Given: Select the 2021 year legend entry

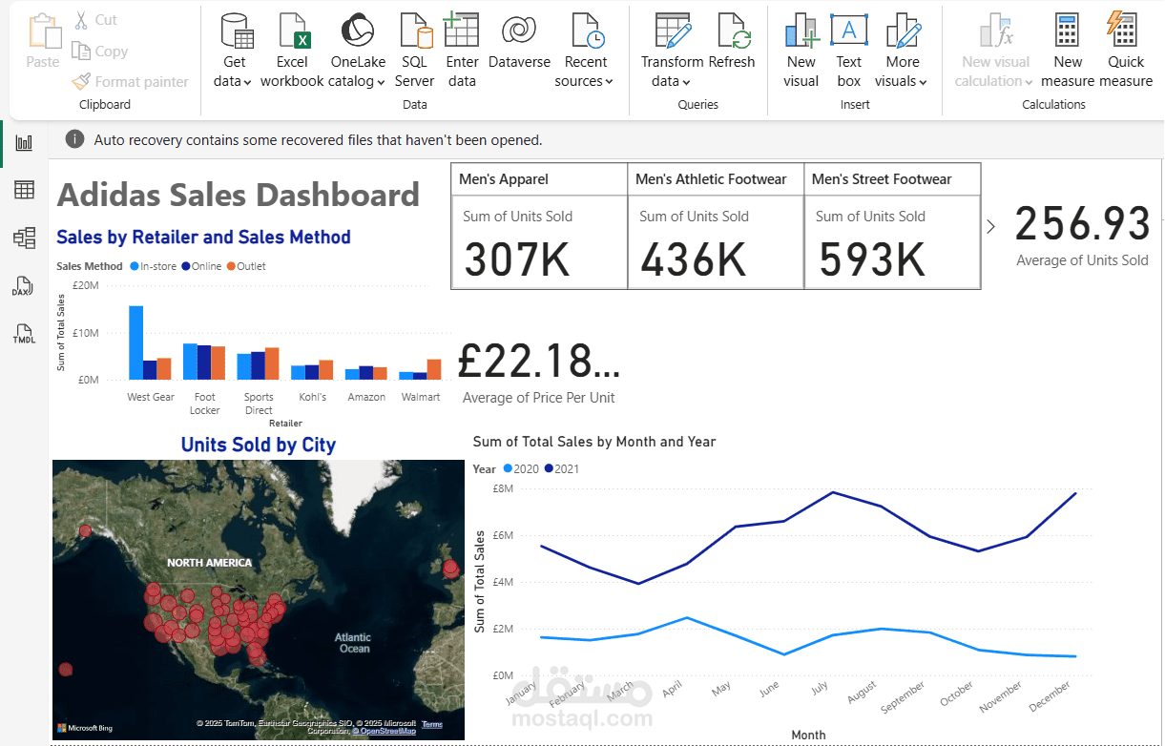Looking at the screenshot, I should 561,468.
